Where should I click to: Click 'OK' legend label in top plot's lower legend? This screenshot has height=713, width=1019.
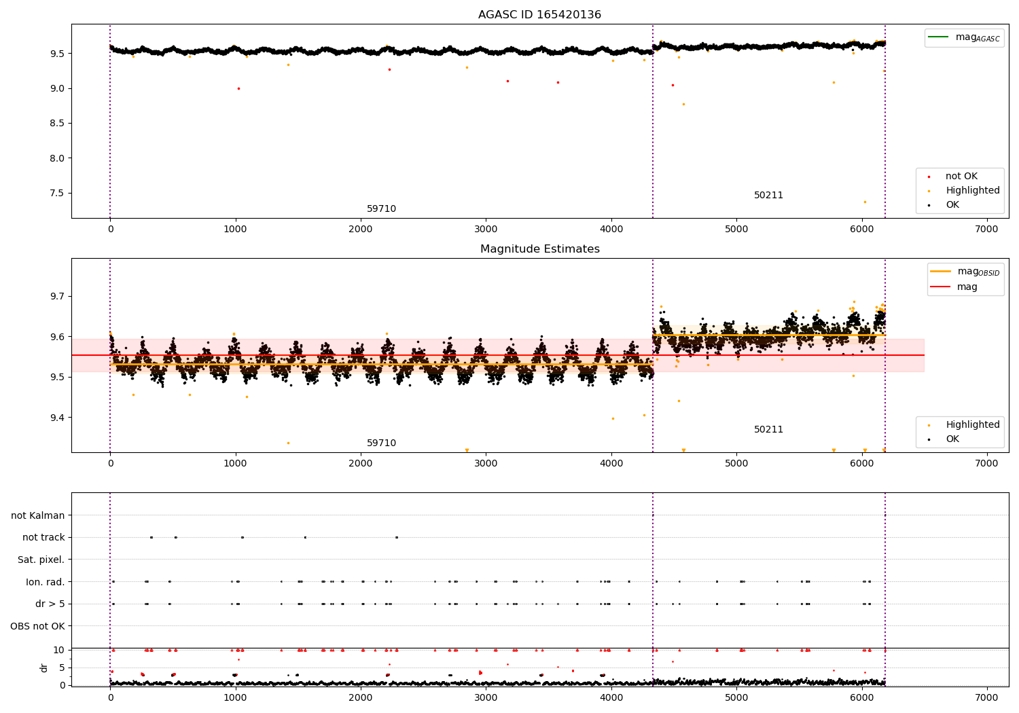pyautogui.click(x=952, y=205)
